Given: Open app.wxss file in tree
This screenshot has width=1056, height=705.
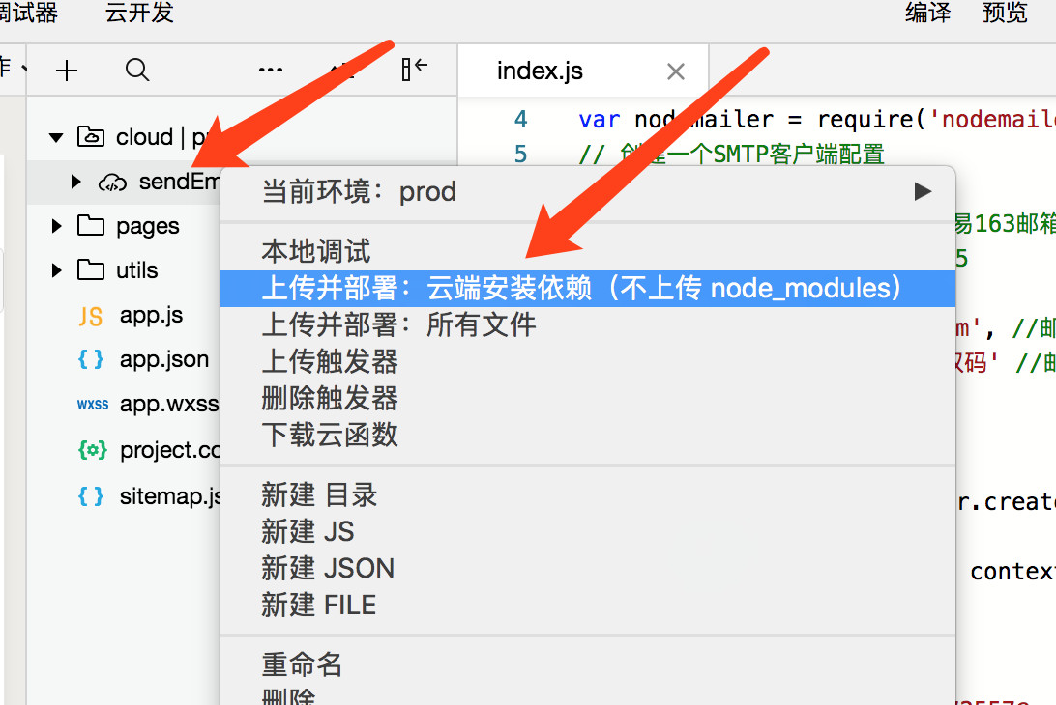Looking at the screenshot, I should coord(169,405).
